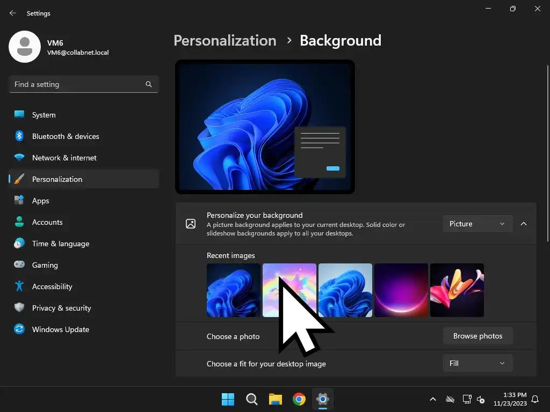Open Accounts settings
The image size is (550, 412).
(84, 222)
